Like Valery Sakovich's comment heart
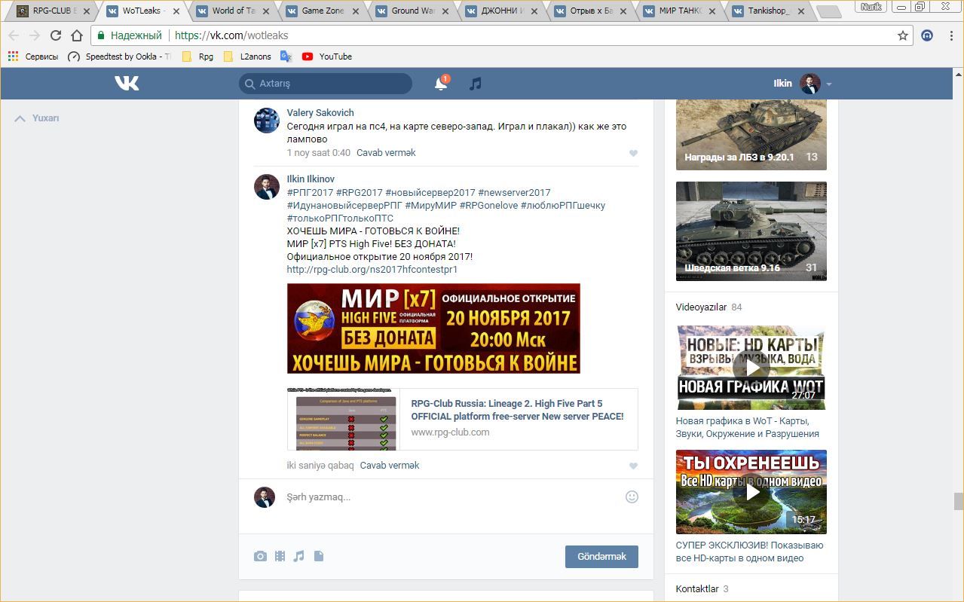Screen dimensions: 964x602 click(633, 153)
